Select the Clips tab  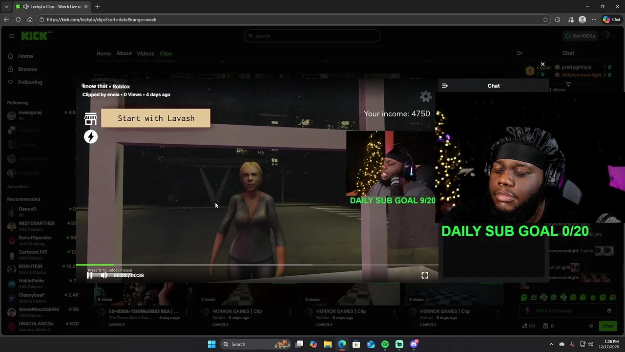tap(166, 53)
